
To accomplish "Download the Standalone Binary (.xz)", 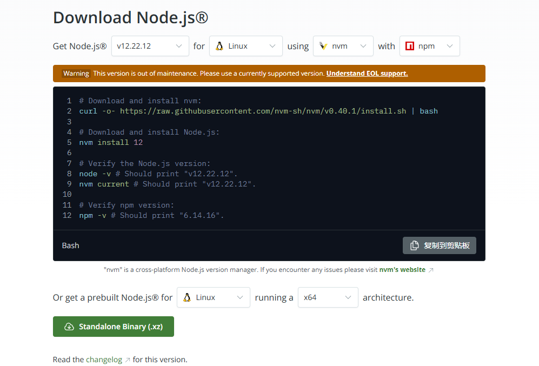I will tap(114, 327).
